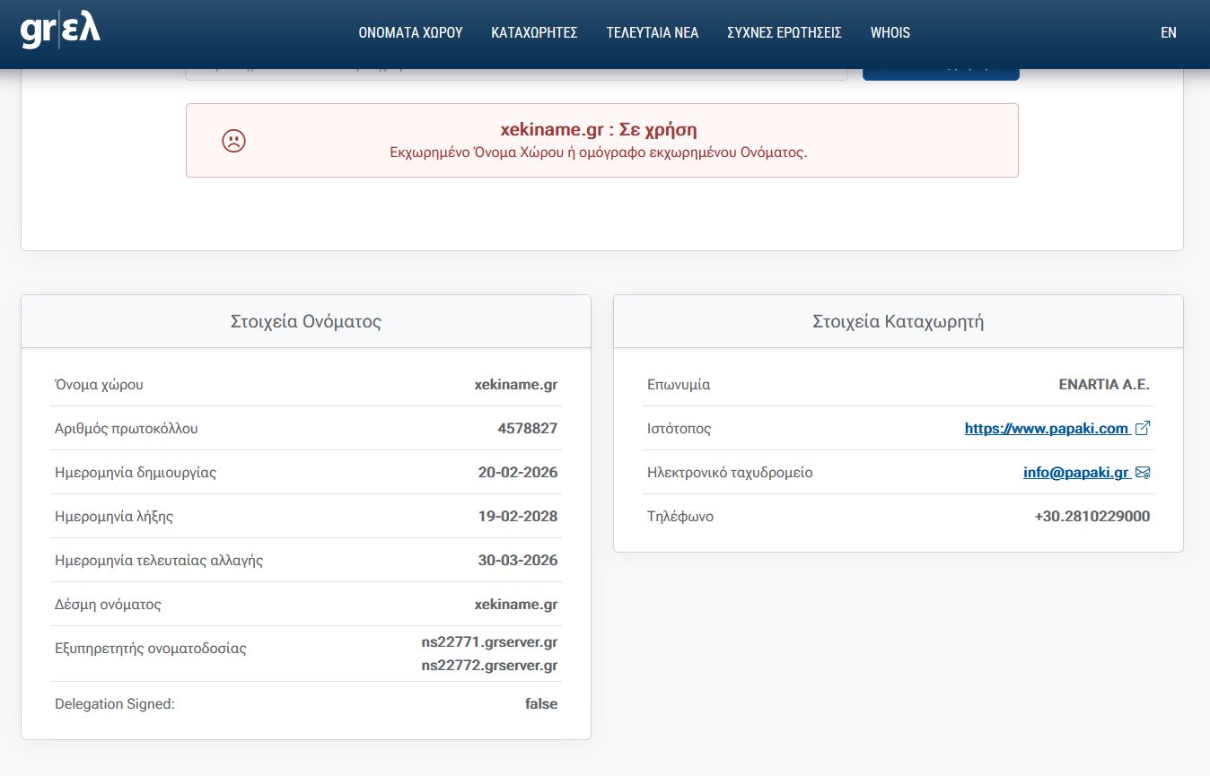1210x776 pixels.
Task: Switch the site language to EN
Action: point(1168,32)
